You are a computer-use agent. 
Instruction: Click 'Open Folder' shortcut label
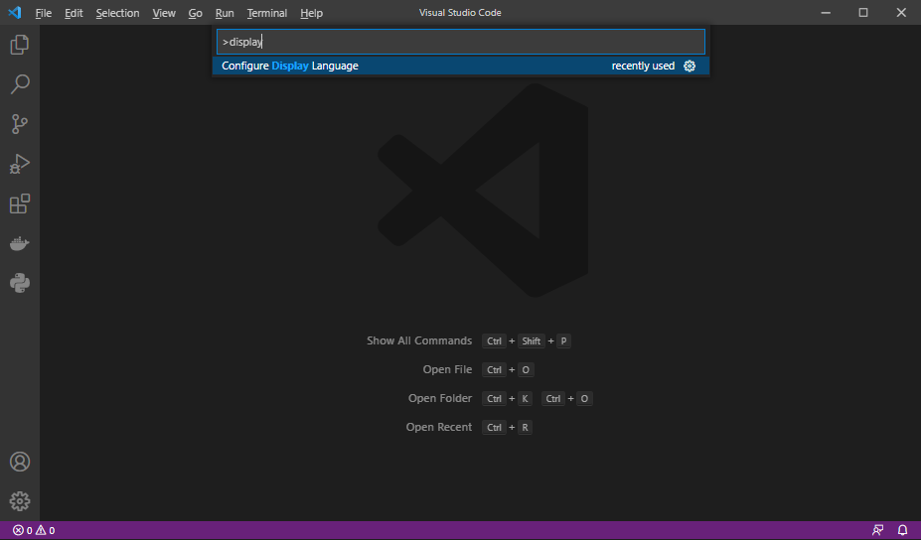[440, 398]
